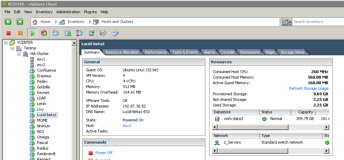The height and width of the screenshot is (160, 344).
Task: Select Rembrandt in the inventory tree
Action: point(46,154)
